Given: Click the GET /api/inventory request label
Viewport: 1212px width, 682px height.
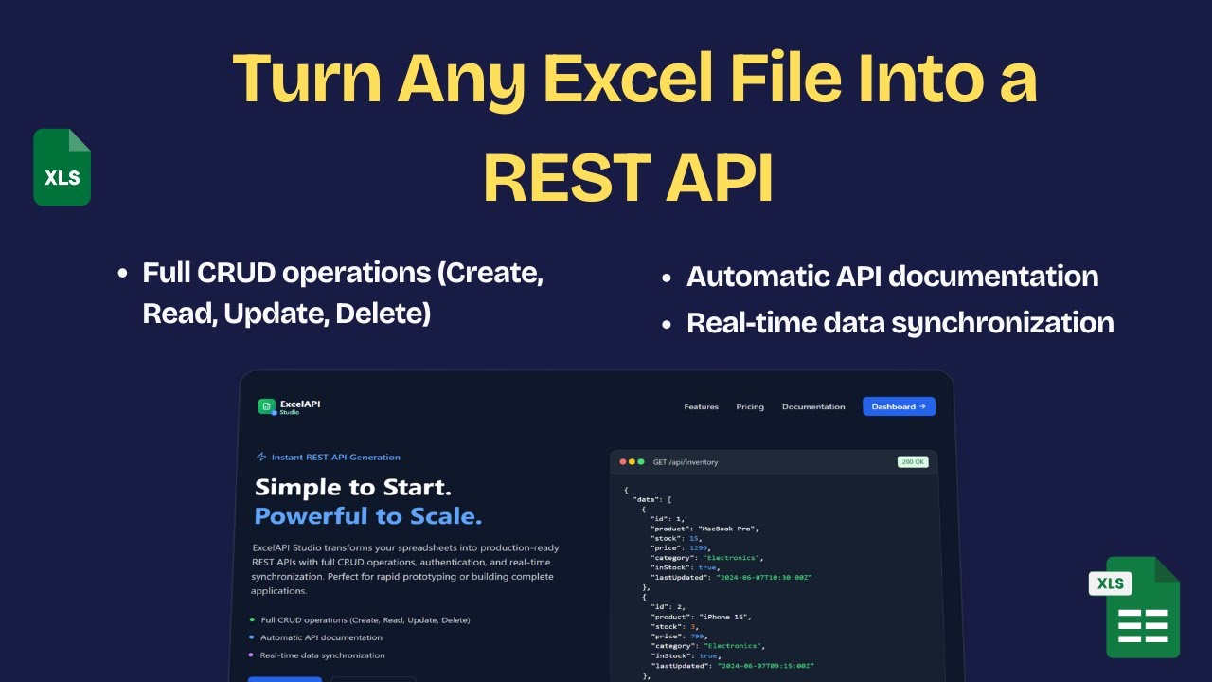Looking at the screenshot, I should point(686,462).
